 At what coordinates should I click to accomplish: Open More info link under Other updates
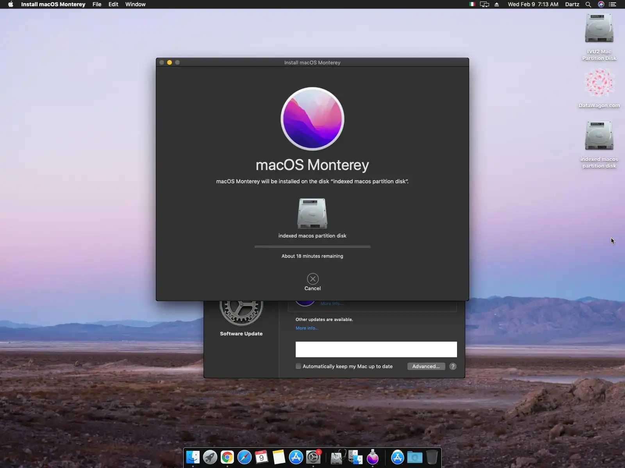307,328
